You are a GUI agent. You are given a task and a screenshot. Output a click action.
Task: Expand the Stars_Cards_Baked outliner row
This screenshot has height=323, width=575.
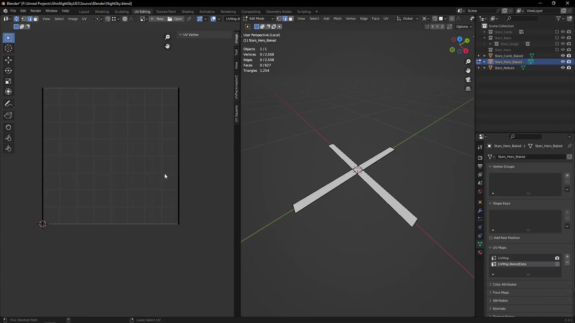pyautogui.click(x=484, y=56)
